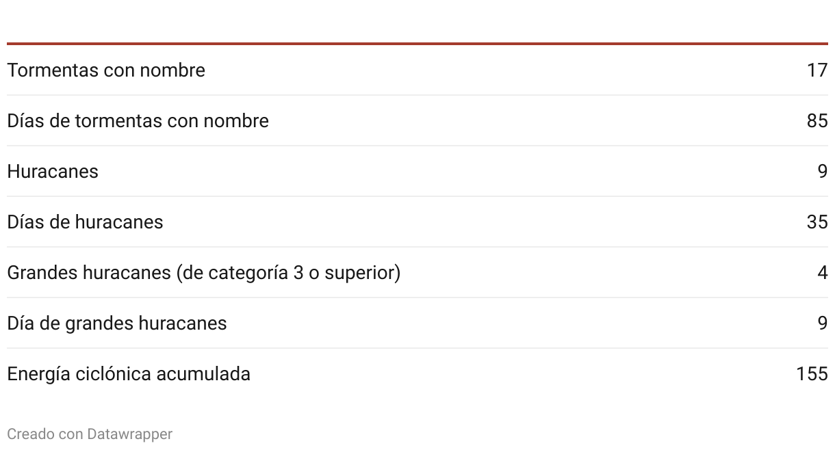Click the word 'nombre' in the first row
This screenshot has height=450, width=835.
pyautogui.click(x=173, y=70)
